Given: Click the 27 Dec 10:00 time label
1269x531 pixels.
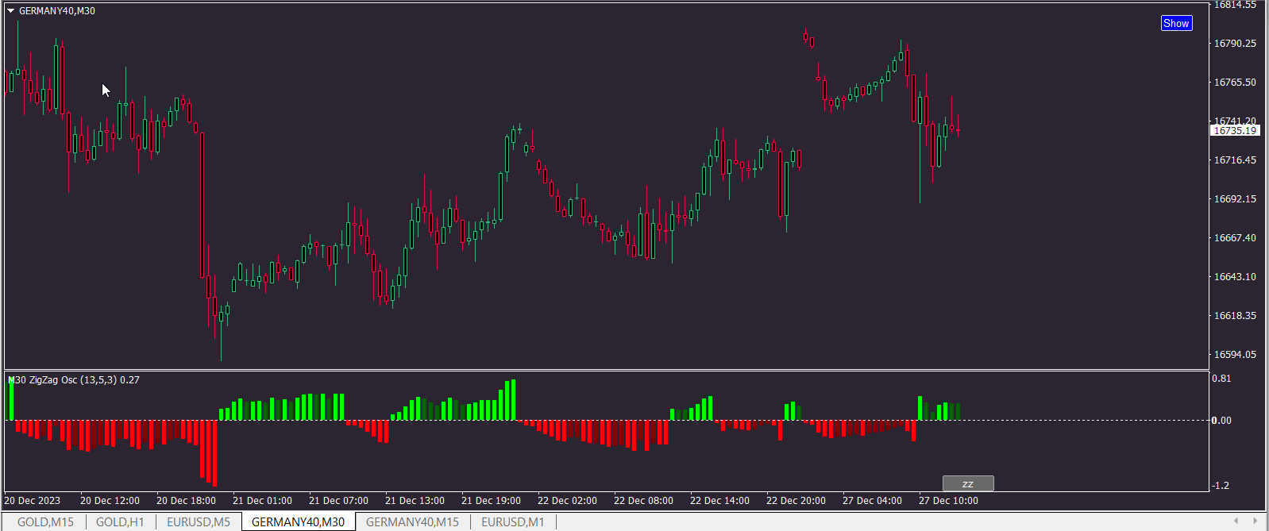Looking at the screenshot, I should click(948, 501).
